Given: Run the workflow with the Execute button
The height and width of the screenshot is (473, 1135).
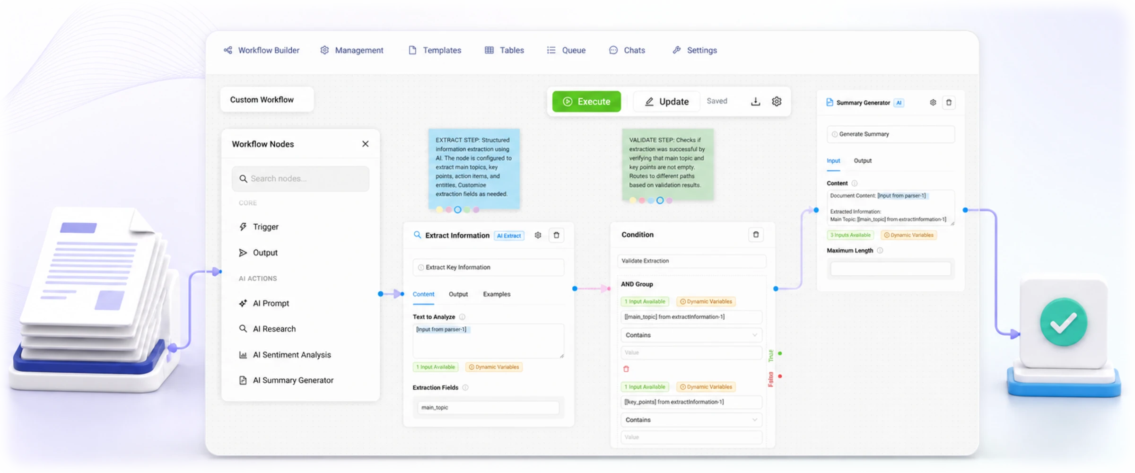Looking at the screenshot, I should tap(586, 101).
